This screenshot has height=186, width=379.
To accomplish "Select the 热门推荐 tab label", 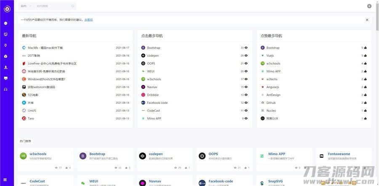I will click(25, 141).
